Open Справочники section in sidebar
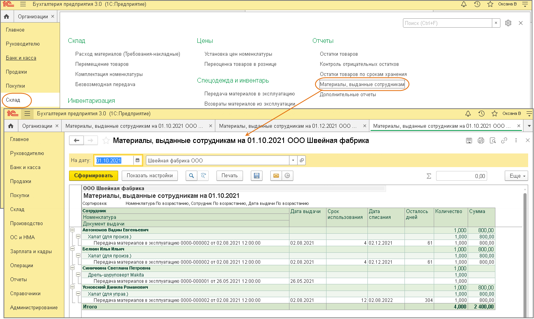Image resolution: width=534 pixels, height=319 pixels. tap(25, 294)
